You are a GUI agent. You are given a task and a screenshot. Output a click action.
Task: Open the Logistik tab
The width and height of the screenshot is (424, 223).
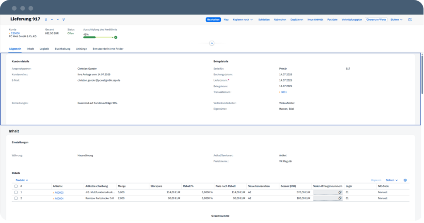pyautogui.click(x=44, y=49)
